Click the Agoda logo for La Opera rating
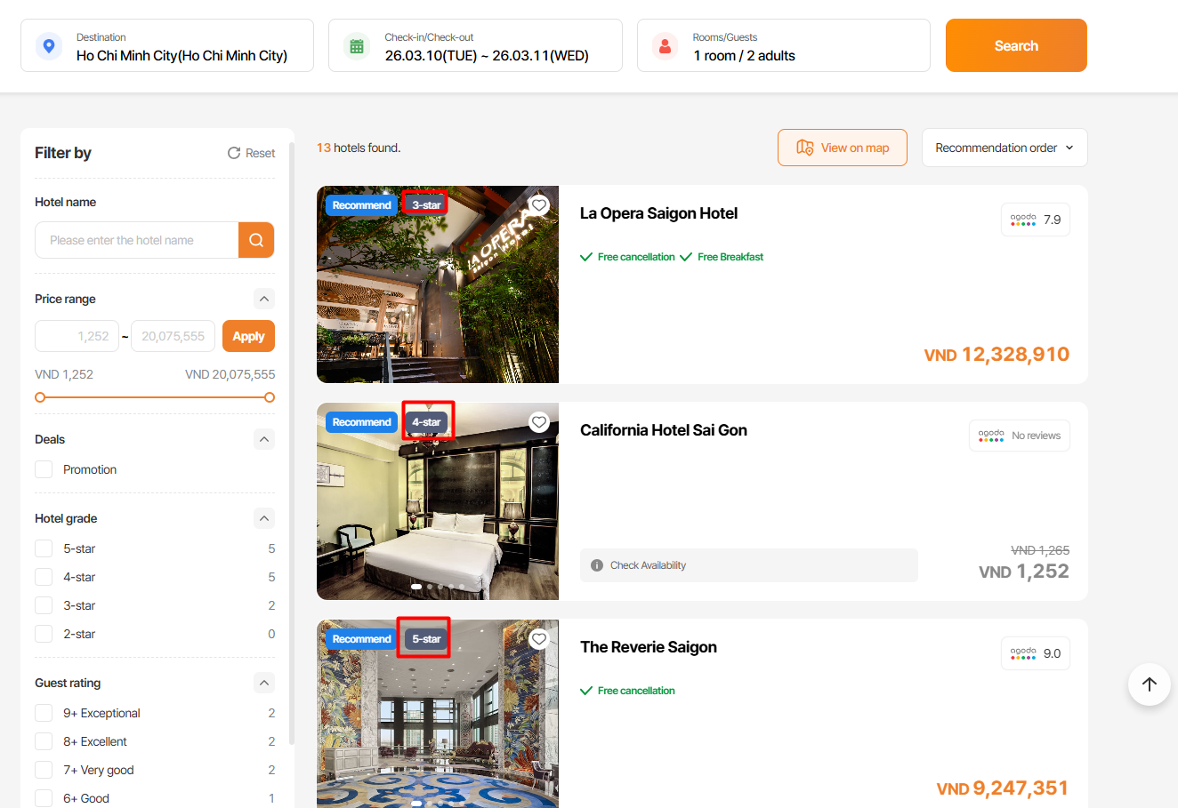This screenshot has width=1178, height=808. tap(1023, 220)
